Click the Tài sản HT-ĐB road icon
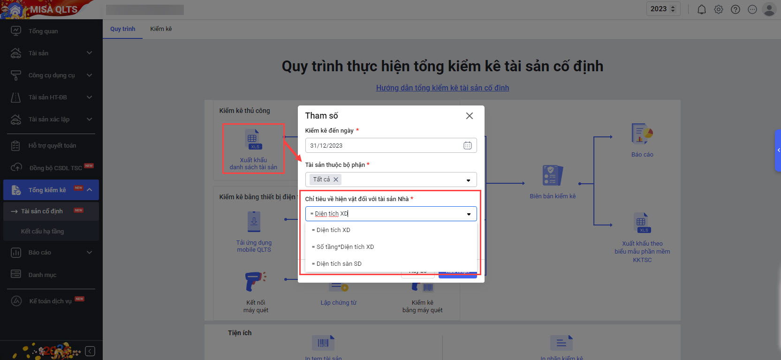781x360 pixels. (x=16, y=97)
